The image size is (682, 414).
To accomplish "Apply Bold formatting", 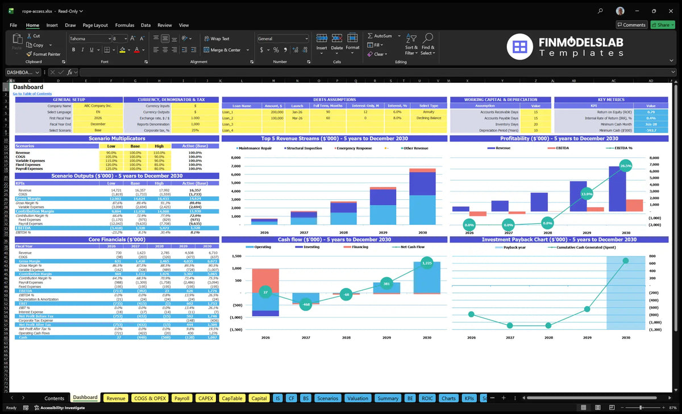I will (74, 50).
